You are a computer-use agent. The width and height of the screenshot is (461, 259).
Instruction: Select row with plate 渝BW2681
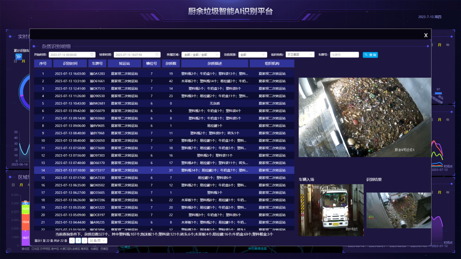164,103
